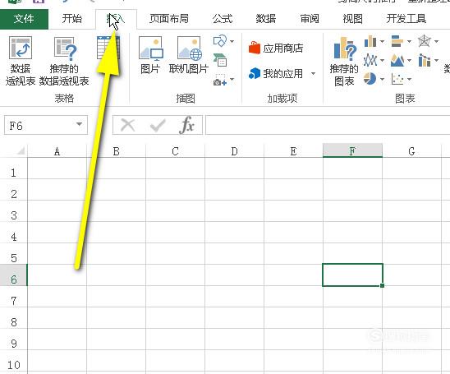This screenshot has height=374, width=450.
Task: Insert a pie chart
Action: (370, 79)
